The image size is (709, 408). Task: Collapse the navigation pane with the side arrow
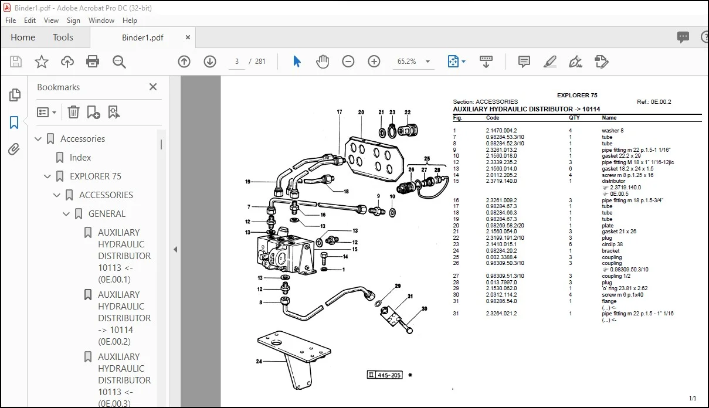(x=175, y=249)
